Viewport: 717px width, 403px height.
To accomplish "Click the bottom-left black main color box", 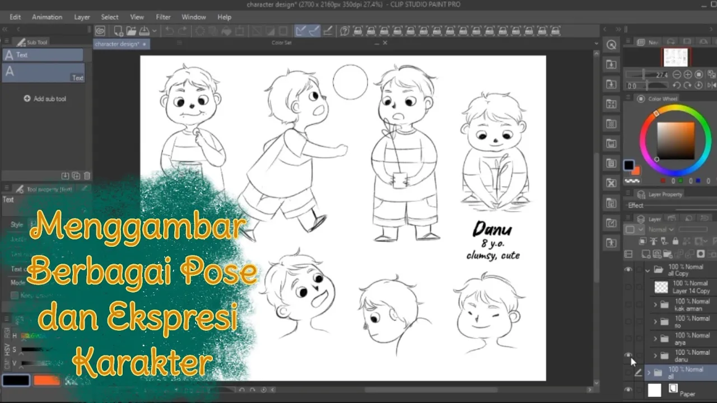I will click(16, 381).
